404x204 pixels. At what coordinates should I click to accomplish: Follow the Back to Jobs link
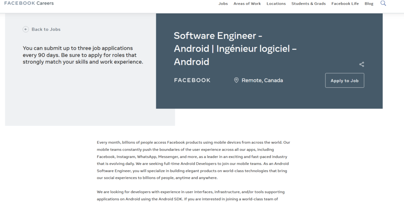[x=46, y=29]
